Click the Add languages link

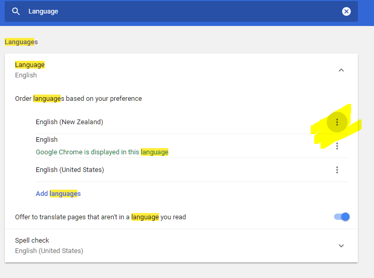tap(58, 194)
